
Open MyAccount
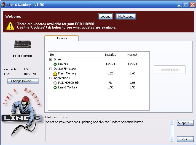126,16
